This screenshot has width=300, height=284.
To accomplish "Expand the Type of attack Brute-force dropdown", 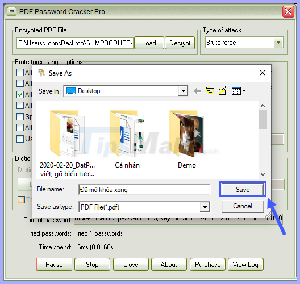I will (x=278, y=42).
